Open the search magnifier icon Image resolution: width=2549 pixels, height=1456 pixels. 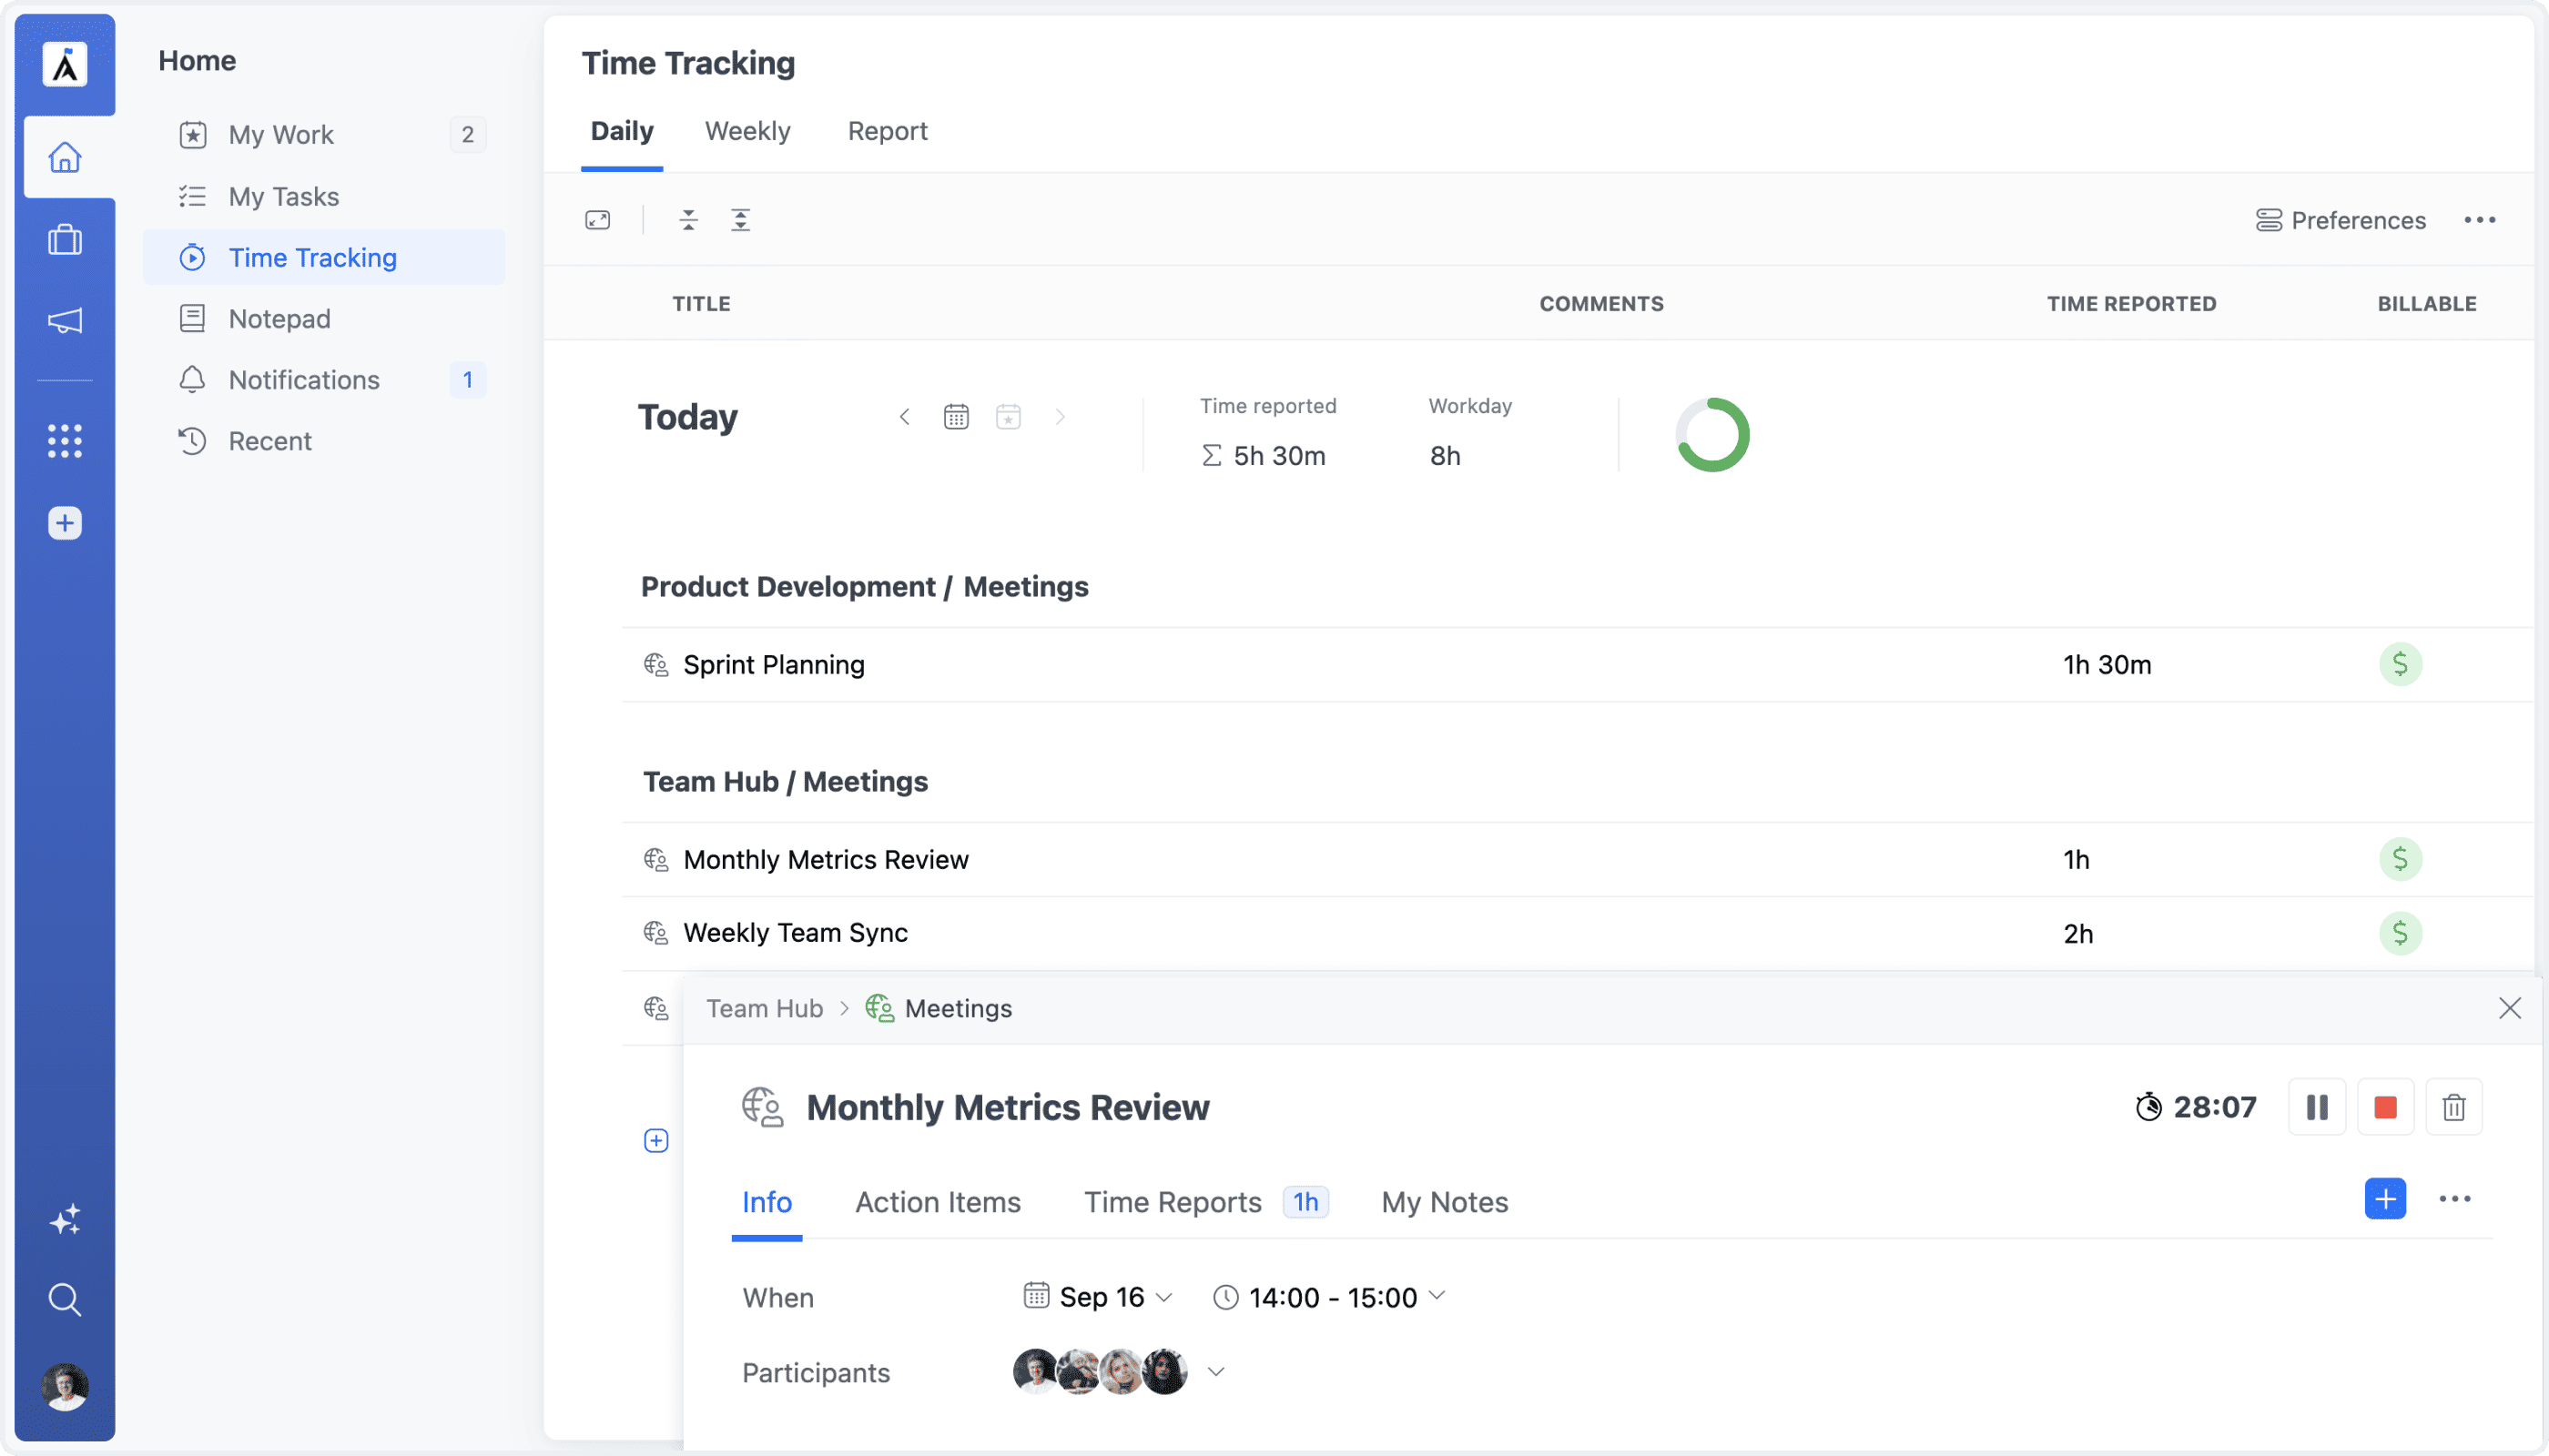(65, 1300)
